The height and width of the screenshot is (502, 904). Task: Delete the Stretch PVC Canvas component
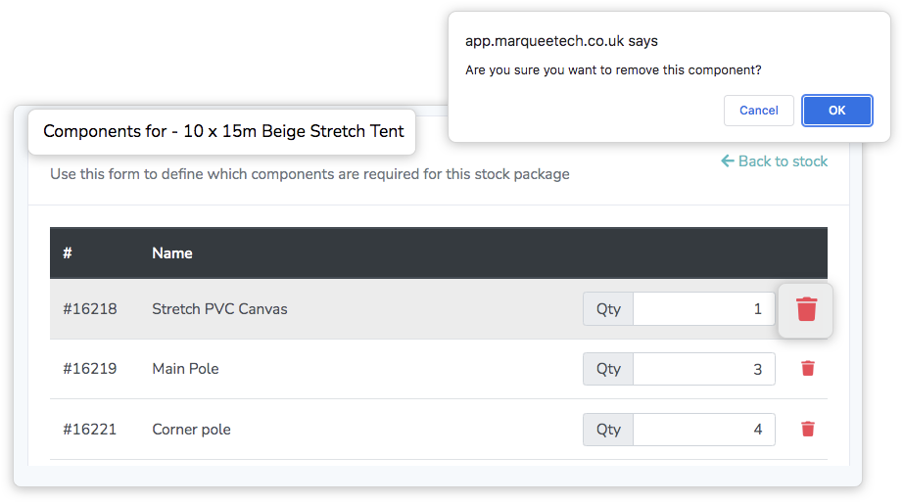(806, 309)
